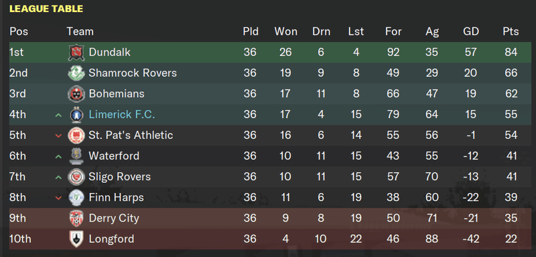The height and width of the screenshot is (257, 536).
Task: Select the St. Pat's Athletic crest
Action: pyautogui.click(x=76, y=136)
